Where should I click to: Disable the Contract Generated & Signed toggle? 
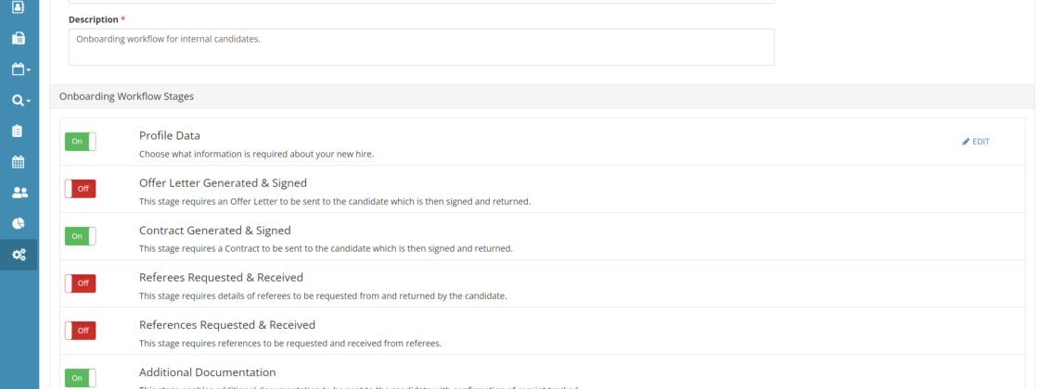pyautogui.click(x=80, y=236)
